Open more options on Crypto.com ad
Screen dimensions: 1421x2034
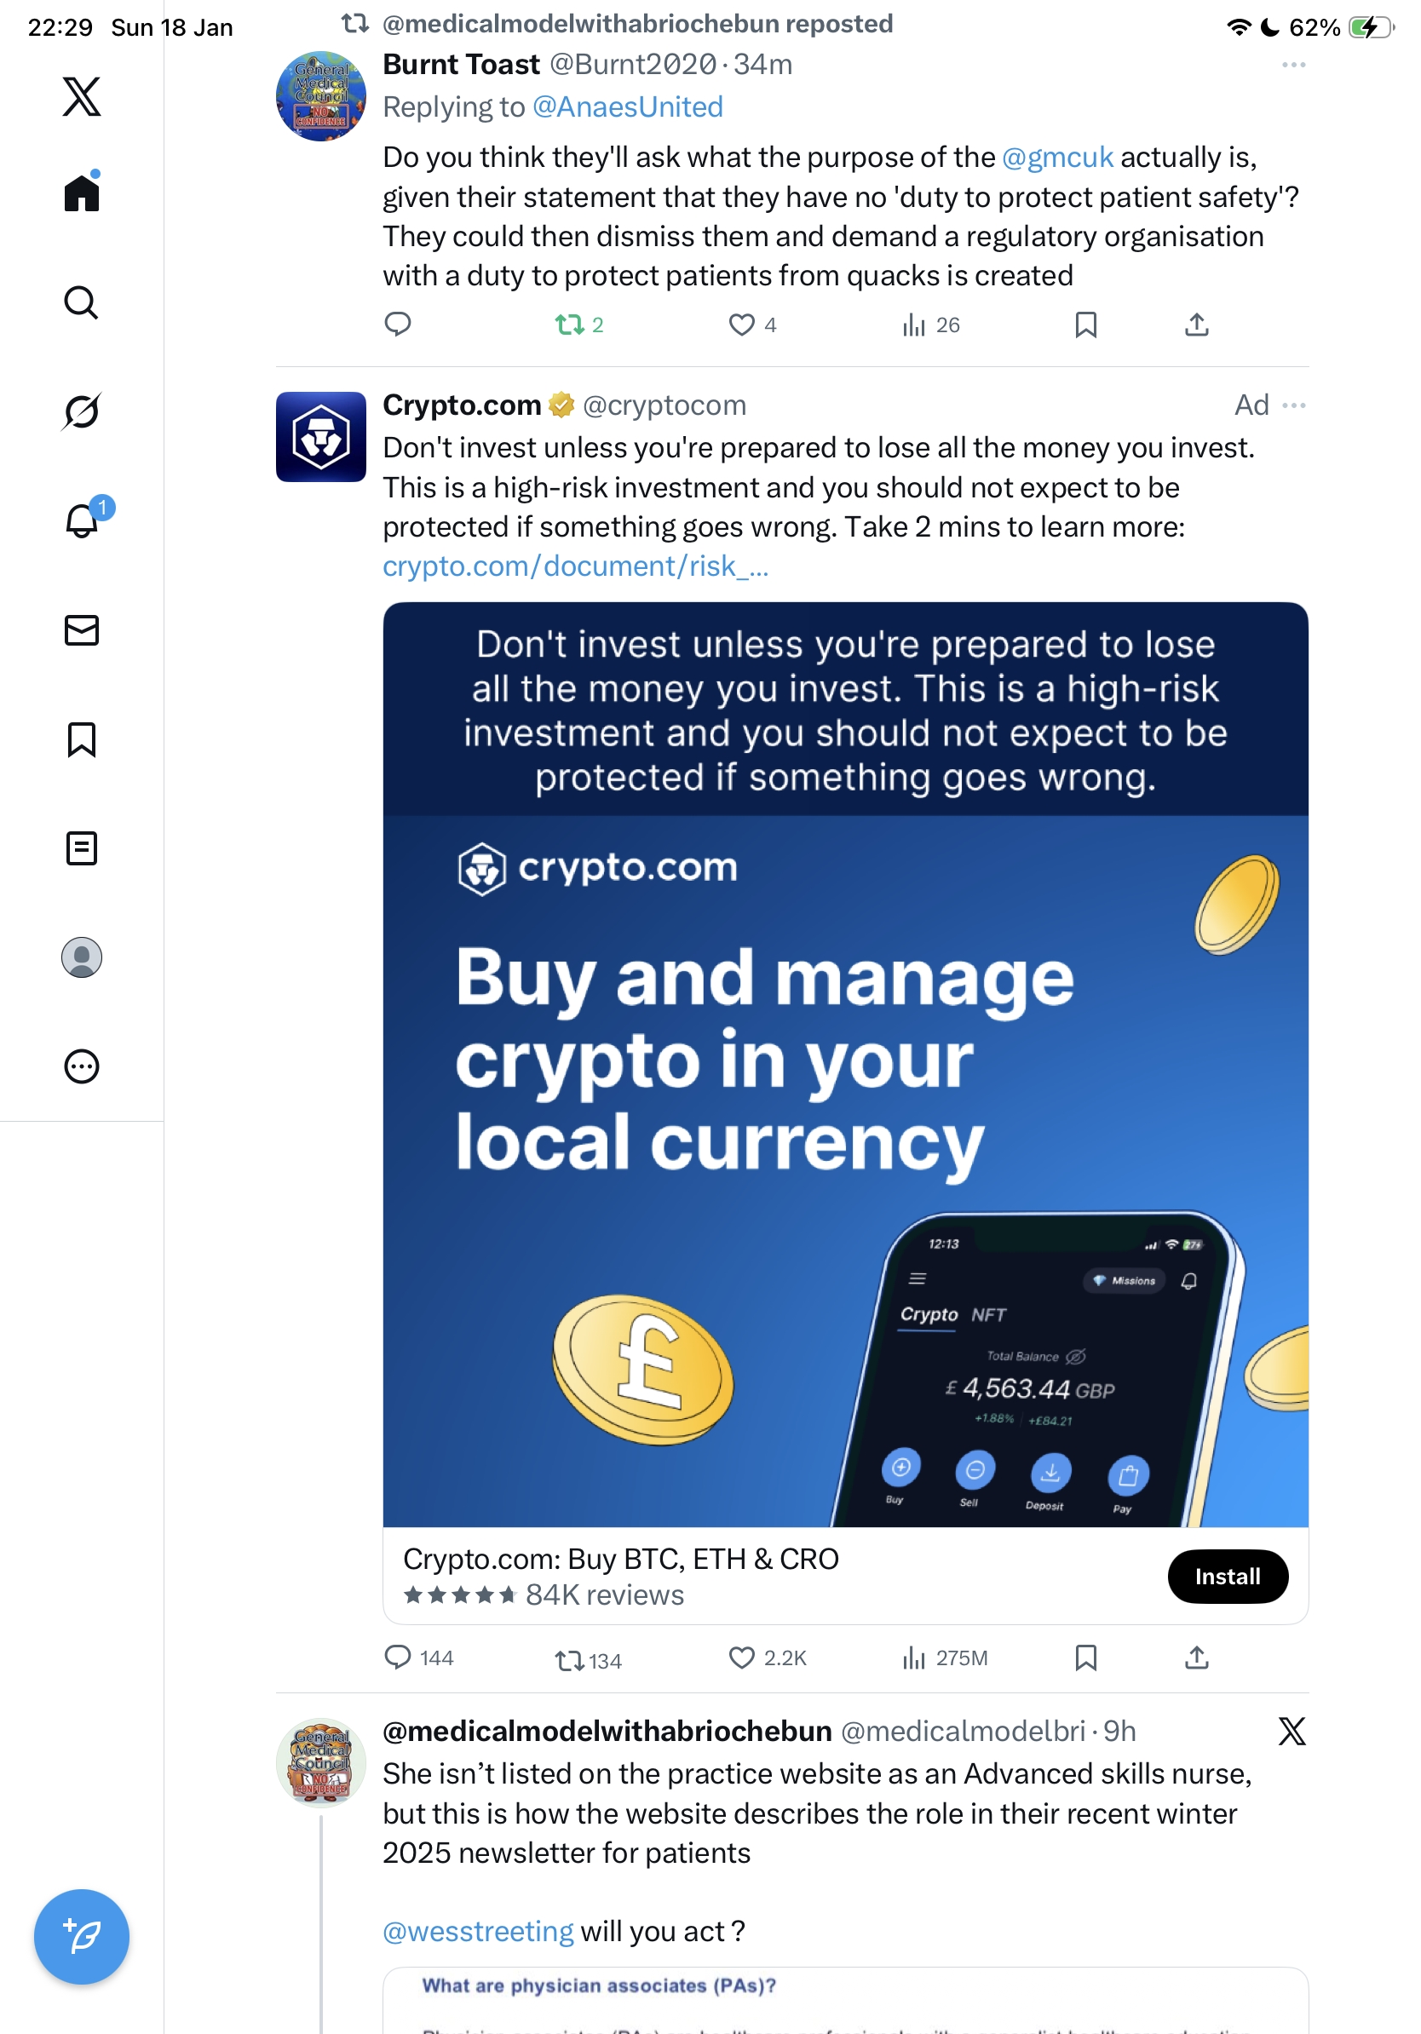click(1293, 405)
